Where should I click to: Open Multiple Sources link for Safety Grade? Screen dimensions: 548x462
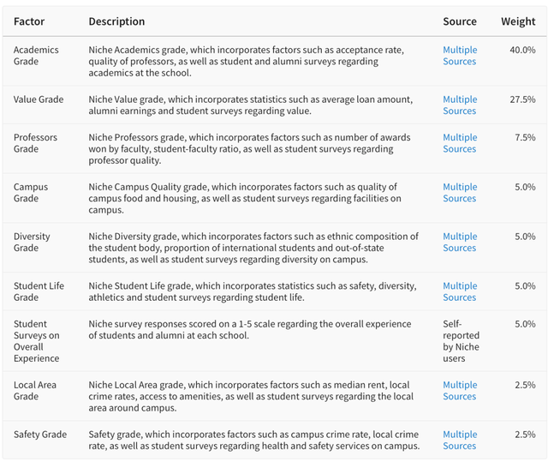coord(460,440)
